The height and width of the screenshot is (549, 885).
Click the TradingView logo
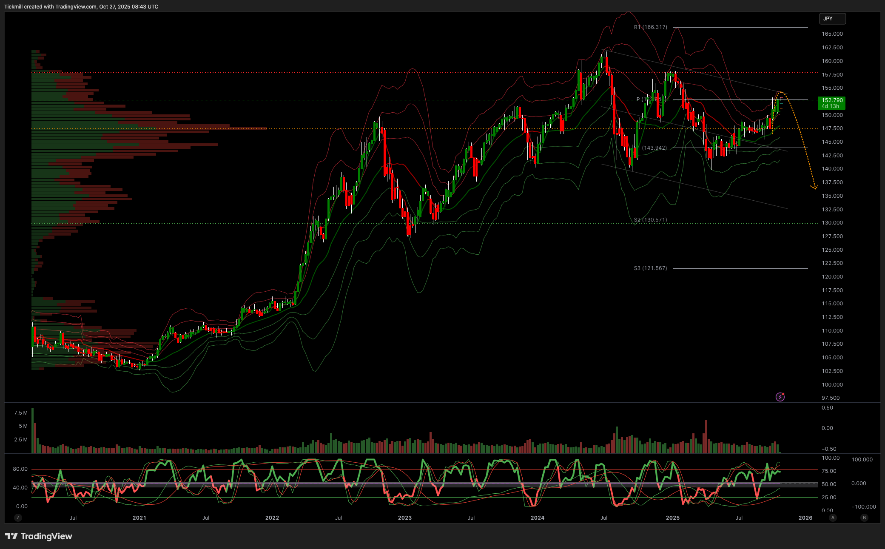pyautogui.click(x=39, y=536)
